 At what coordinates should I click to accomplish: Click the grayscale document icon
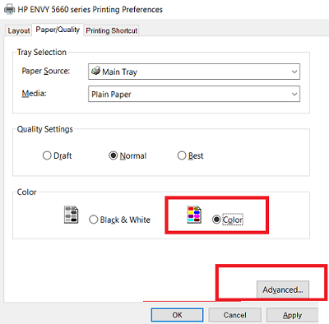pos(71,215)
